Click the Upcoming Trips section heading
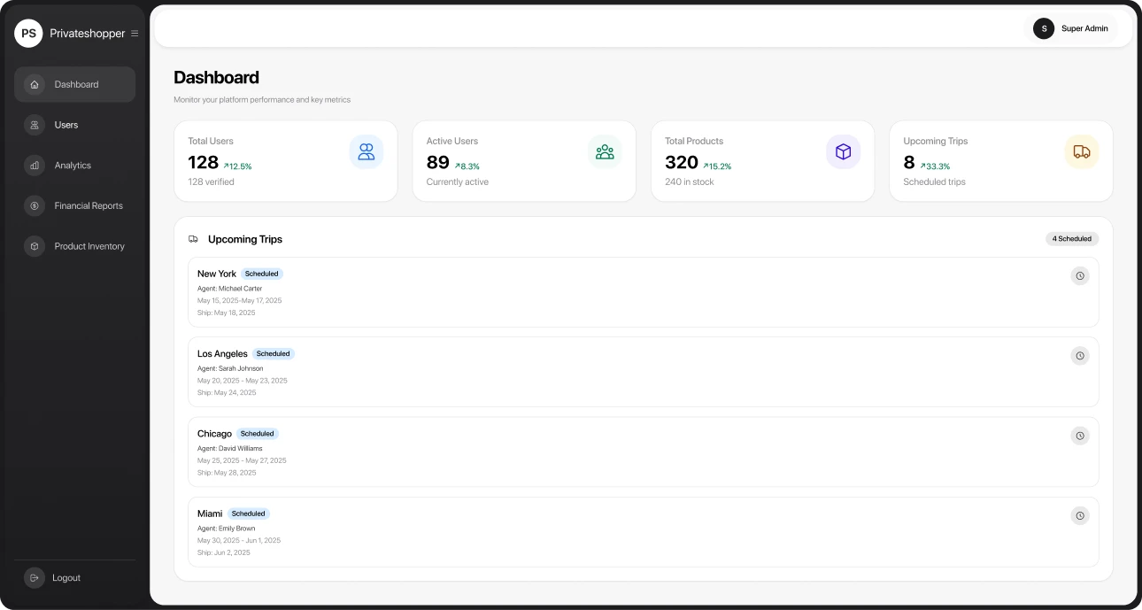1142x610 pixels. (x=245, y=239)
